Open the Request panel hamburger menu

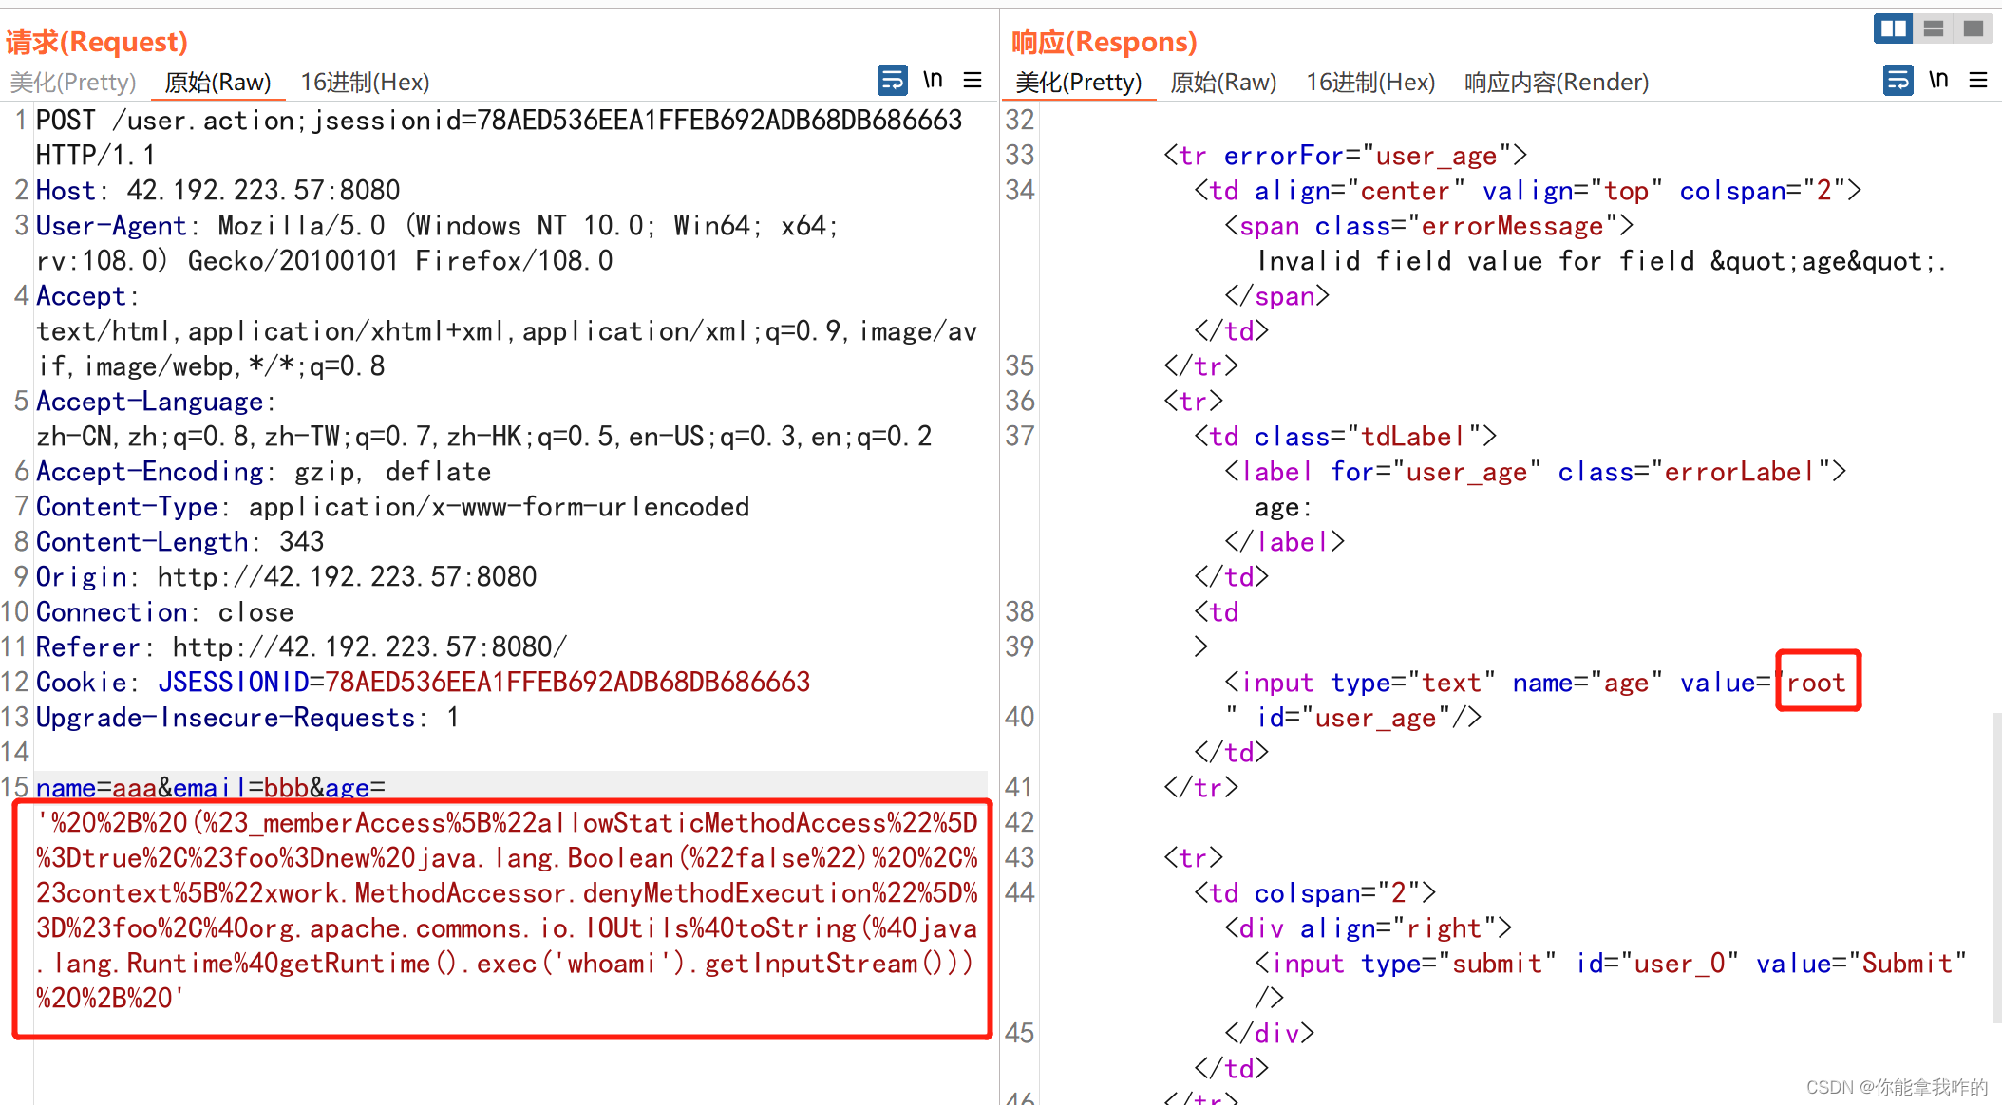(x=973, y=81)
